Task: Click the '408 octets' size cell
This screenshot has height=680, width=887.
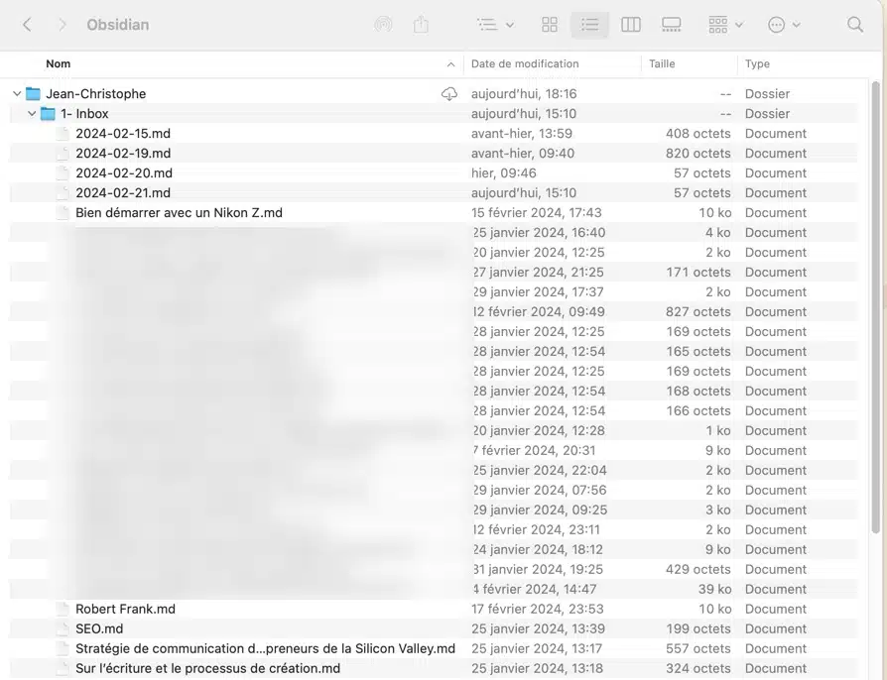Action: (698, 134)
